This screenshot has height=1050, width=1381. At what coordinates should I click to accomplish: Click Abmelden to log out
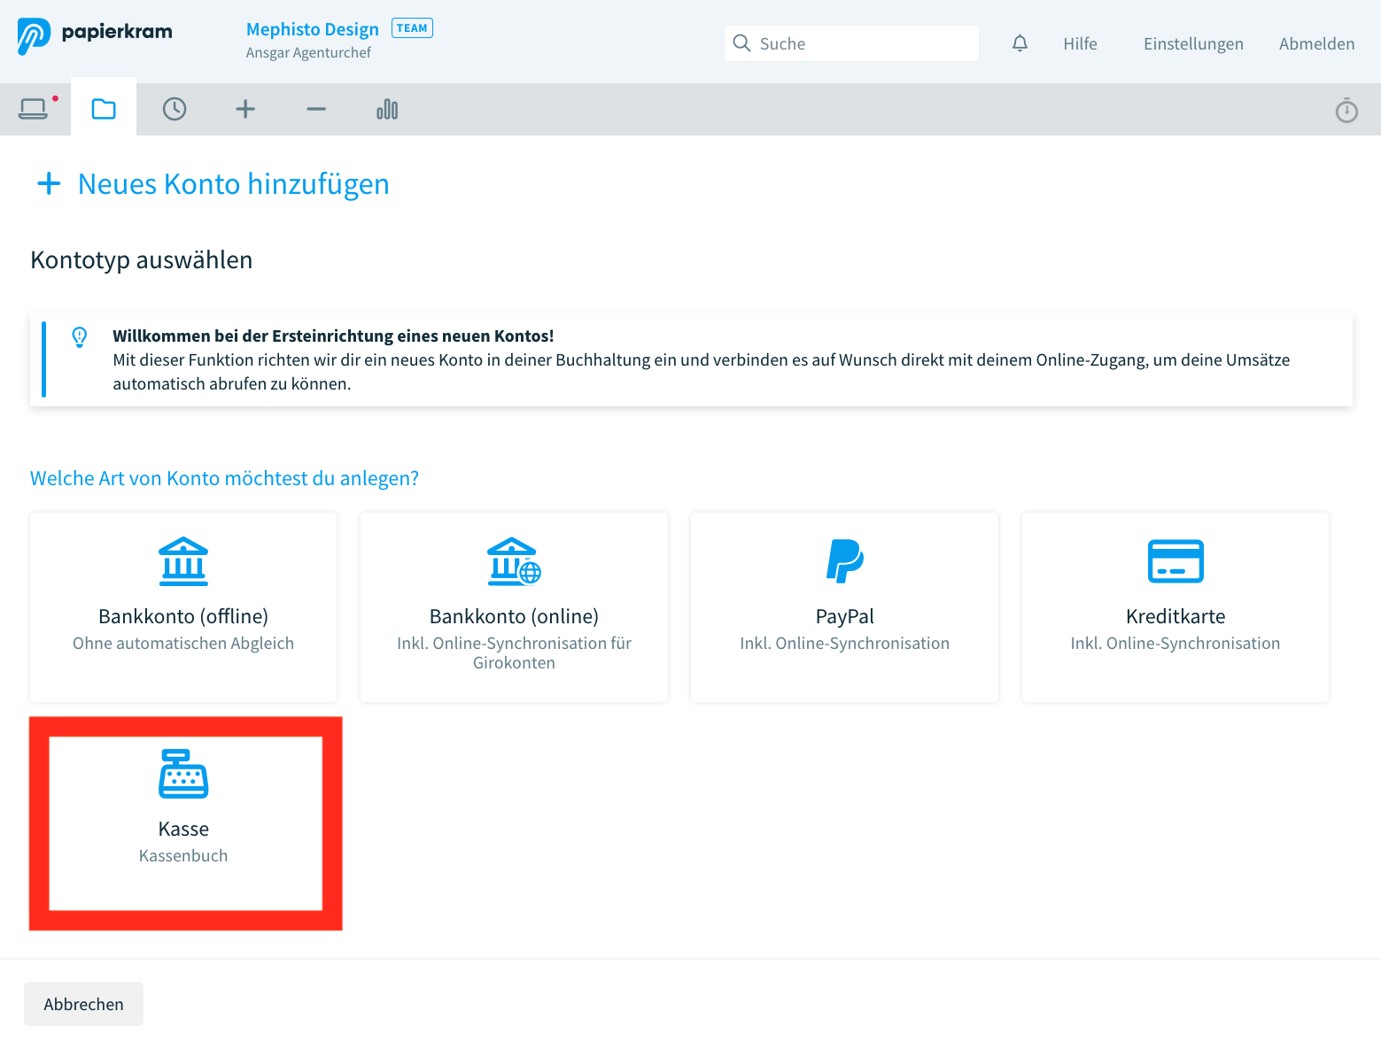coord(1316,43)
